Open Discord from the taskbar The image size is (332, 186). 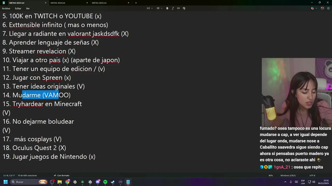98,182
